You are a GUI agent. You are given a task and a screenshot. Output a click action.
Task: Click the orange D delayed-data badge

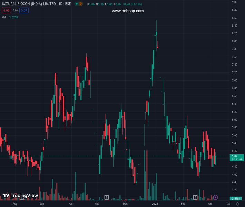pyautogui.click(x=80, y=4)
